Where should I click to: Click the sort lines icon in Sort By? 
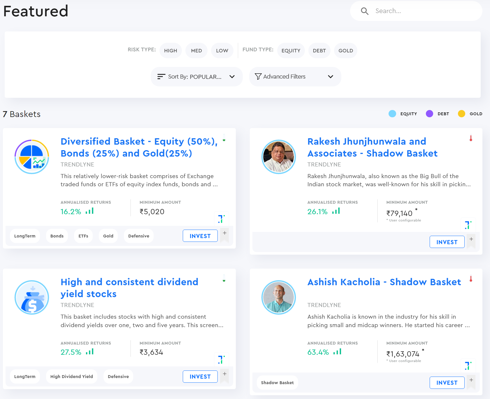(161, 77)
